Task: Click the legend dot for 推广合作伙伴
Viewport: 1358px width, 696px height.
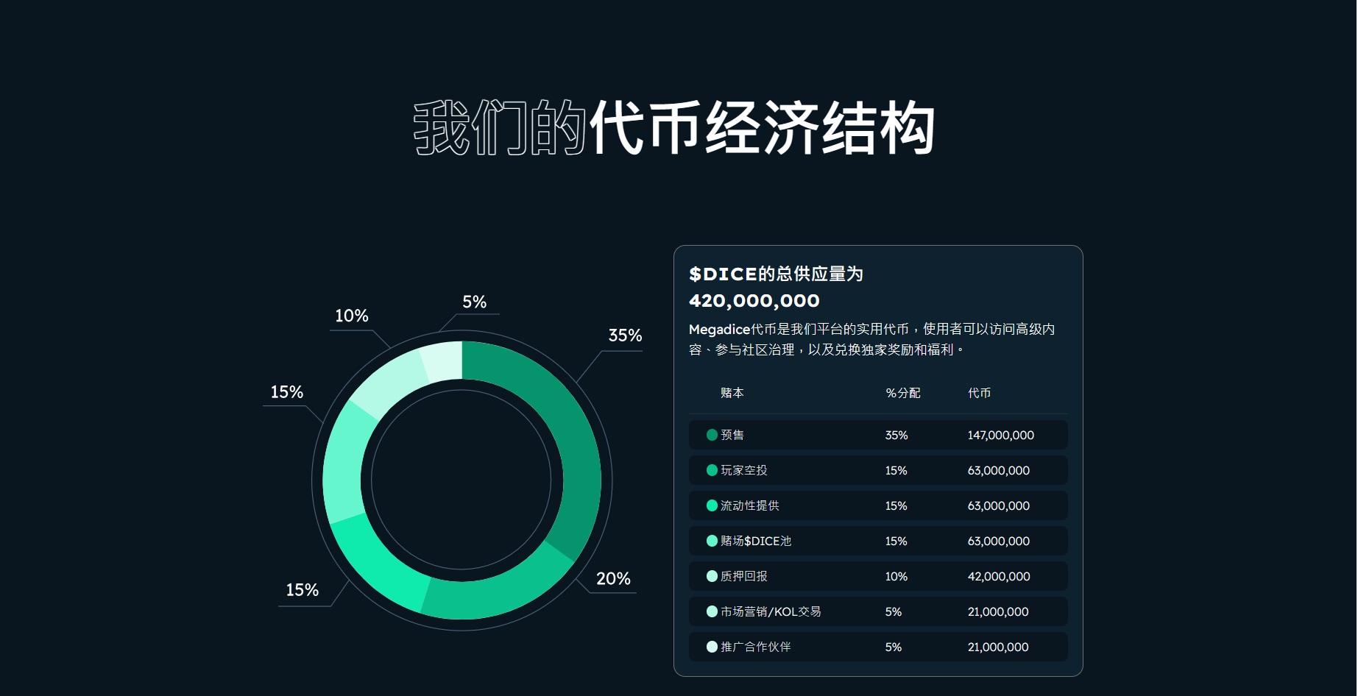Action: 712,647
